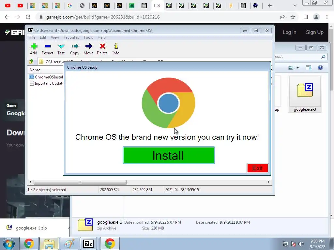The width and height of the screenshot is (334, 250).
Task: Click the Move toolbar icon in 7-Zip
Action: coord(89,46)
